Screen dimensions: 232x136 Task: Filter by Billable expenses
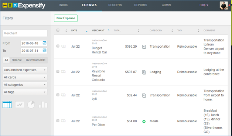coord(17,60)
